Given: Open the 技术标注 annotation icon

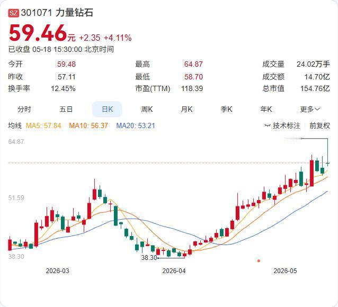Looking at the screenshot, I should click(x=268, y=125).
